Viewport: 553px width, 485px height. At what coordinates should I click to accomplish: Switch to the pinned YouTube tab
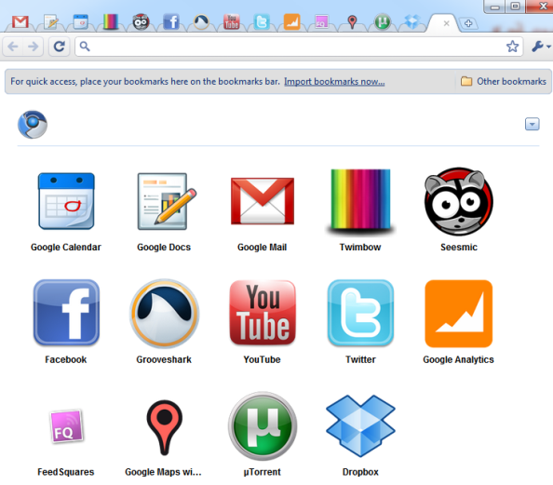232,21
